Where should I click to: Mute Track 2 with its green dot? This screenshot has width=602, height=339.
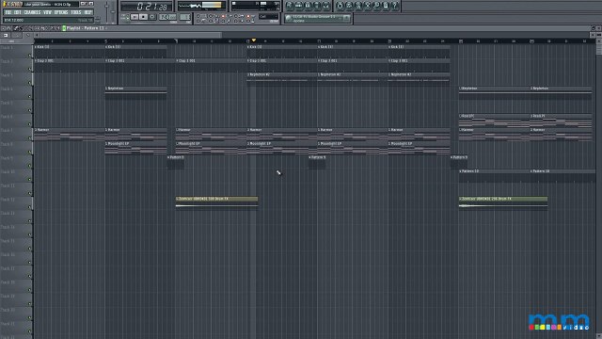click(x=30, y=69)
